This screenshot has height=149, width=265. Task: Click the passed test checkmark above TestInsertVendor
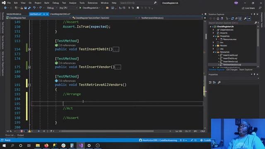(56, 63)
